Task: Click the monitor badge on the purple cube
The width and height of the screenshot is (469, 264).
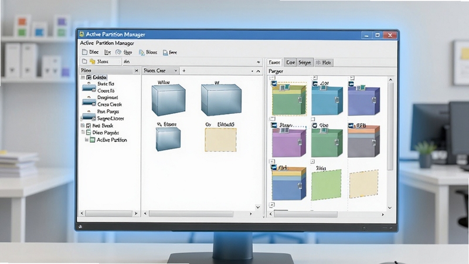Action: [284, 130]
